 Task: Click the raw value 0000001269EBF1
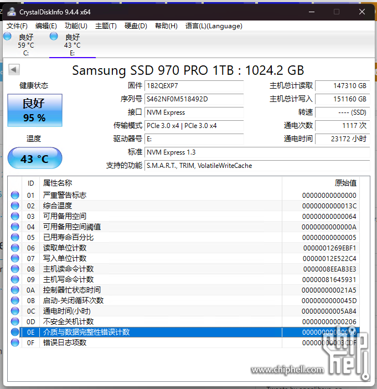pyautogui.click(x=329, y=248)
